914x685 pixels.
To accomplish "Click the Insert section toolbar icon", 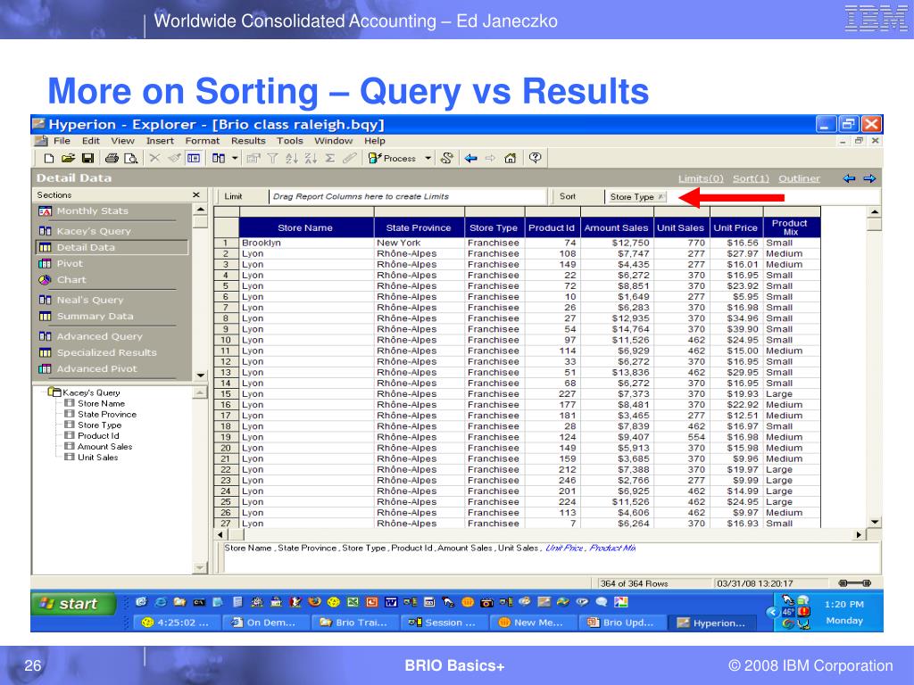I will [219, 158].
